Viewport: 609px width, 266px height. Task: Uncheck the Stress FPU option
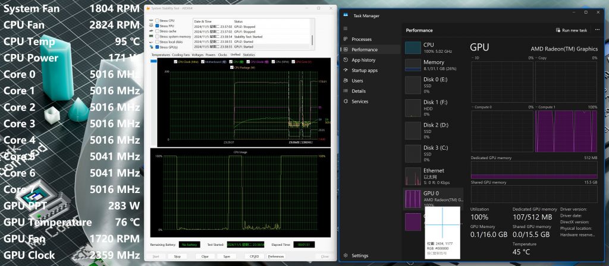(x=157, y=26)
